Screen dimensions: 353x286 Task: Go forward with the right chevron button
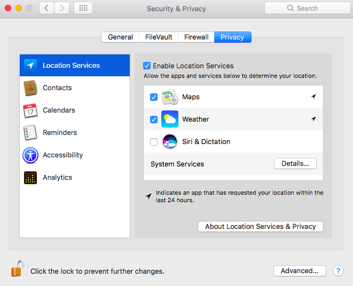[62, 9]
